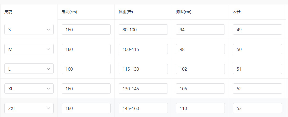Open the L size selector

point(29,69)
